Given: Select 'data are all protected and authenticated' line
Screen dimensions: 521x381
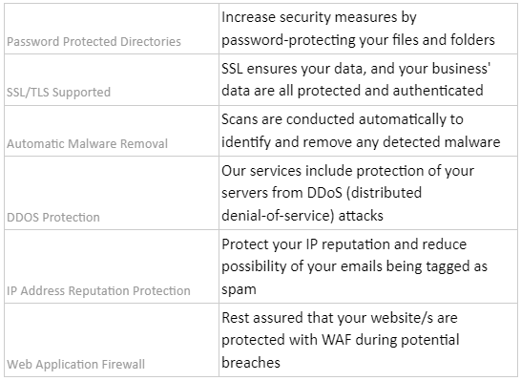Looking at the screenshot, I should coord(352,91).
